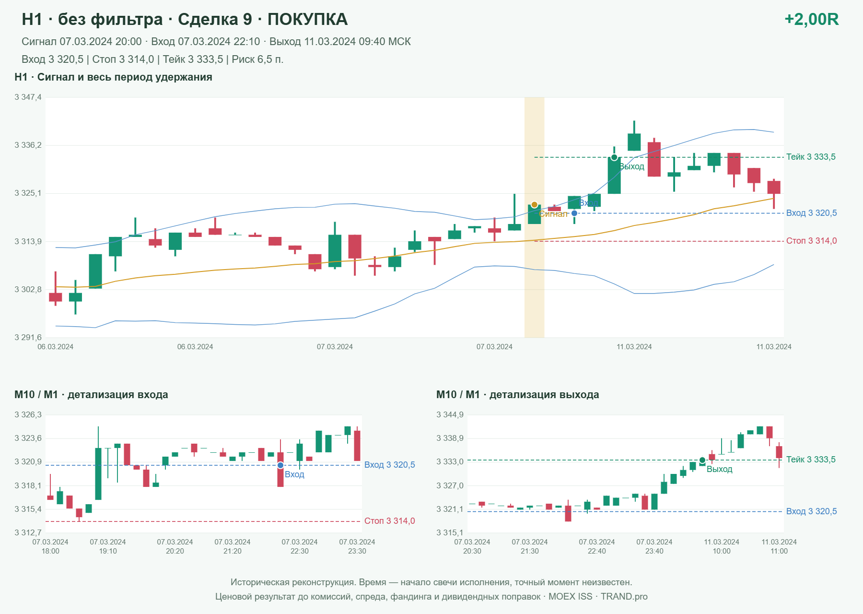863x614 pixels.
Task: Click heading "M10 / M1 · детализация выхода"
Action: [x=518, y=395]
